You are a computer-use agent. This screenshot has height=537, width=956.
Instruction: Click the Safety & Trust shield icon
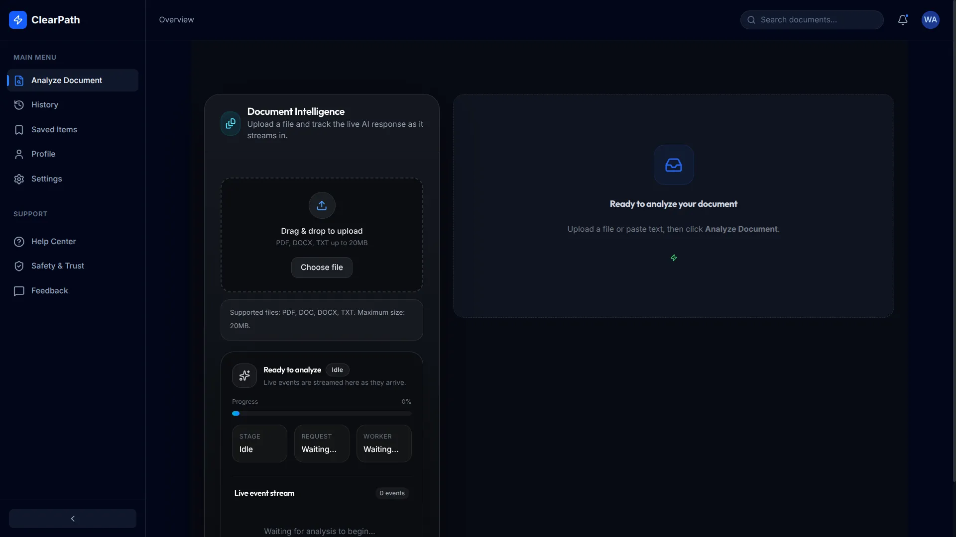(19, 266)
